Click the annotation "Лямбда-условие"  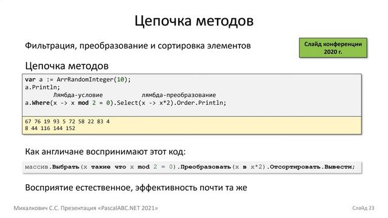pyautogui.click(x=78, y=95)
